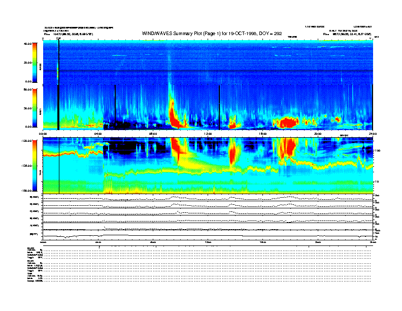Click the WIND/WAVES Summary Plot title
The width and height of the screenshot is (402, 311).
point(212,34)
